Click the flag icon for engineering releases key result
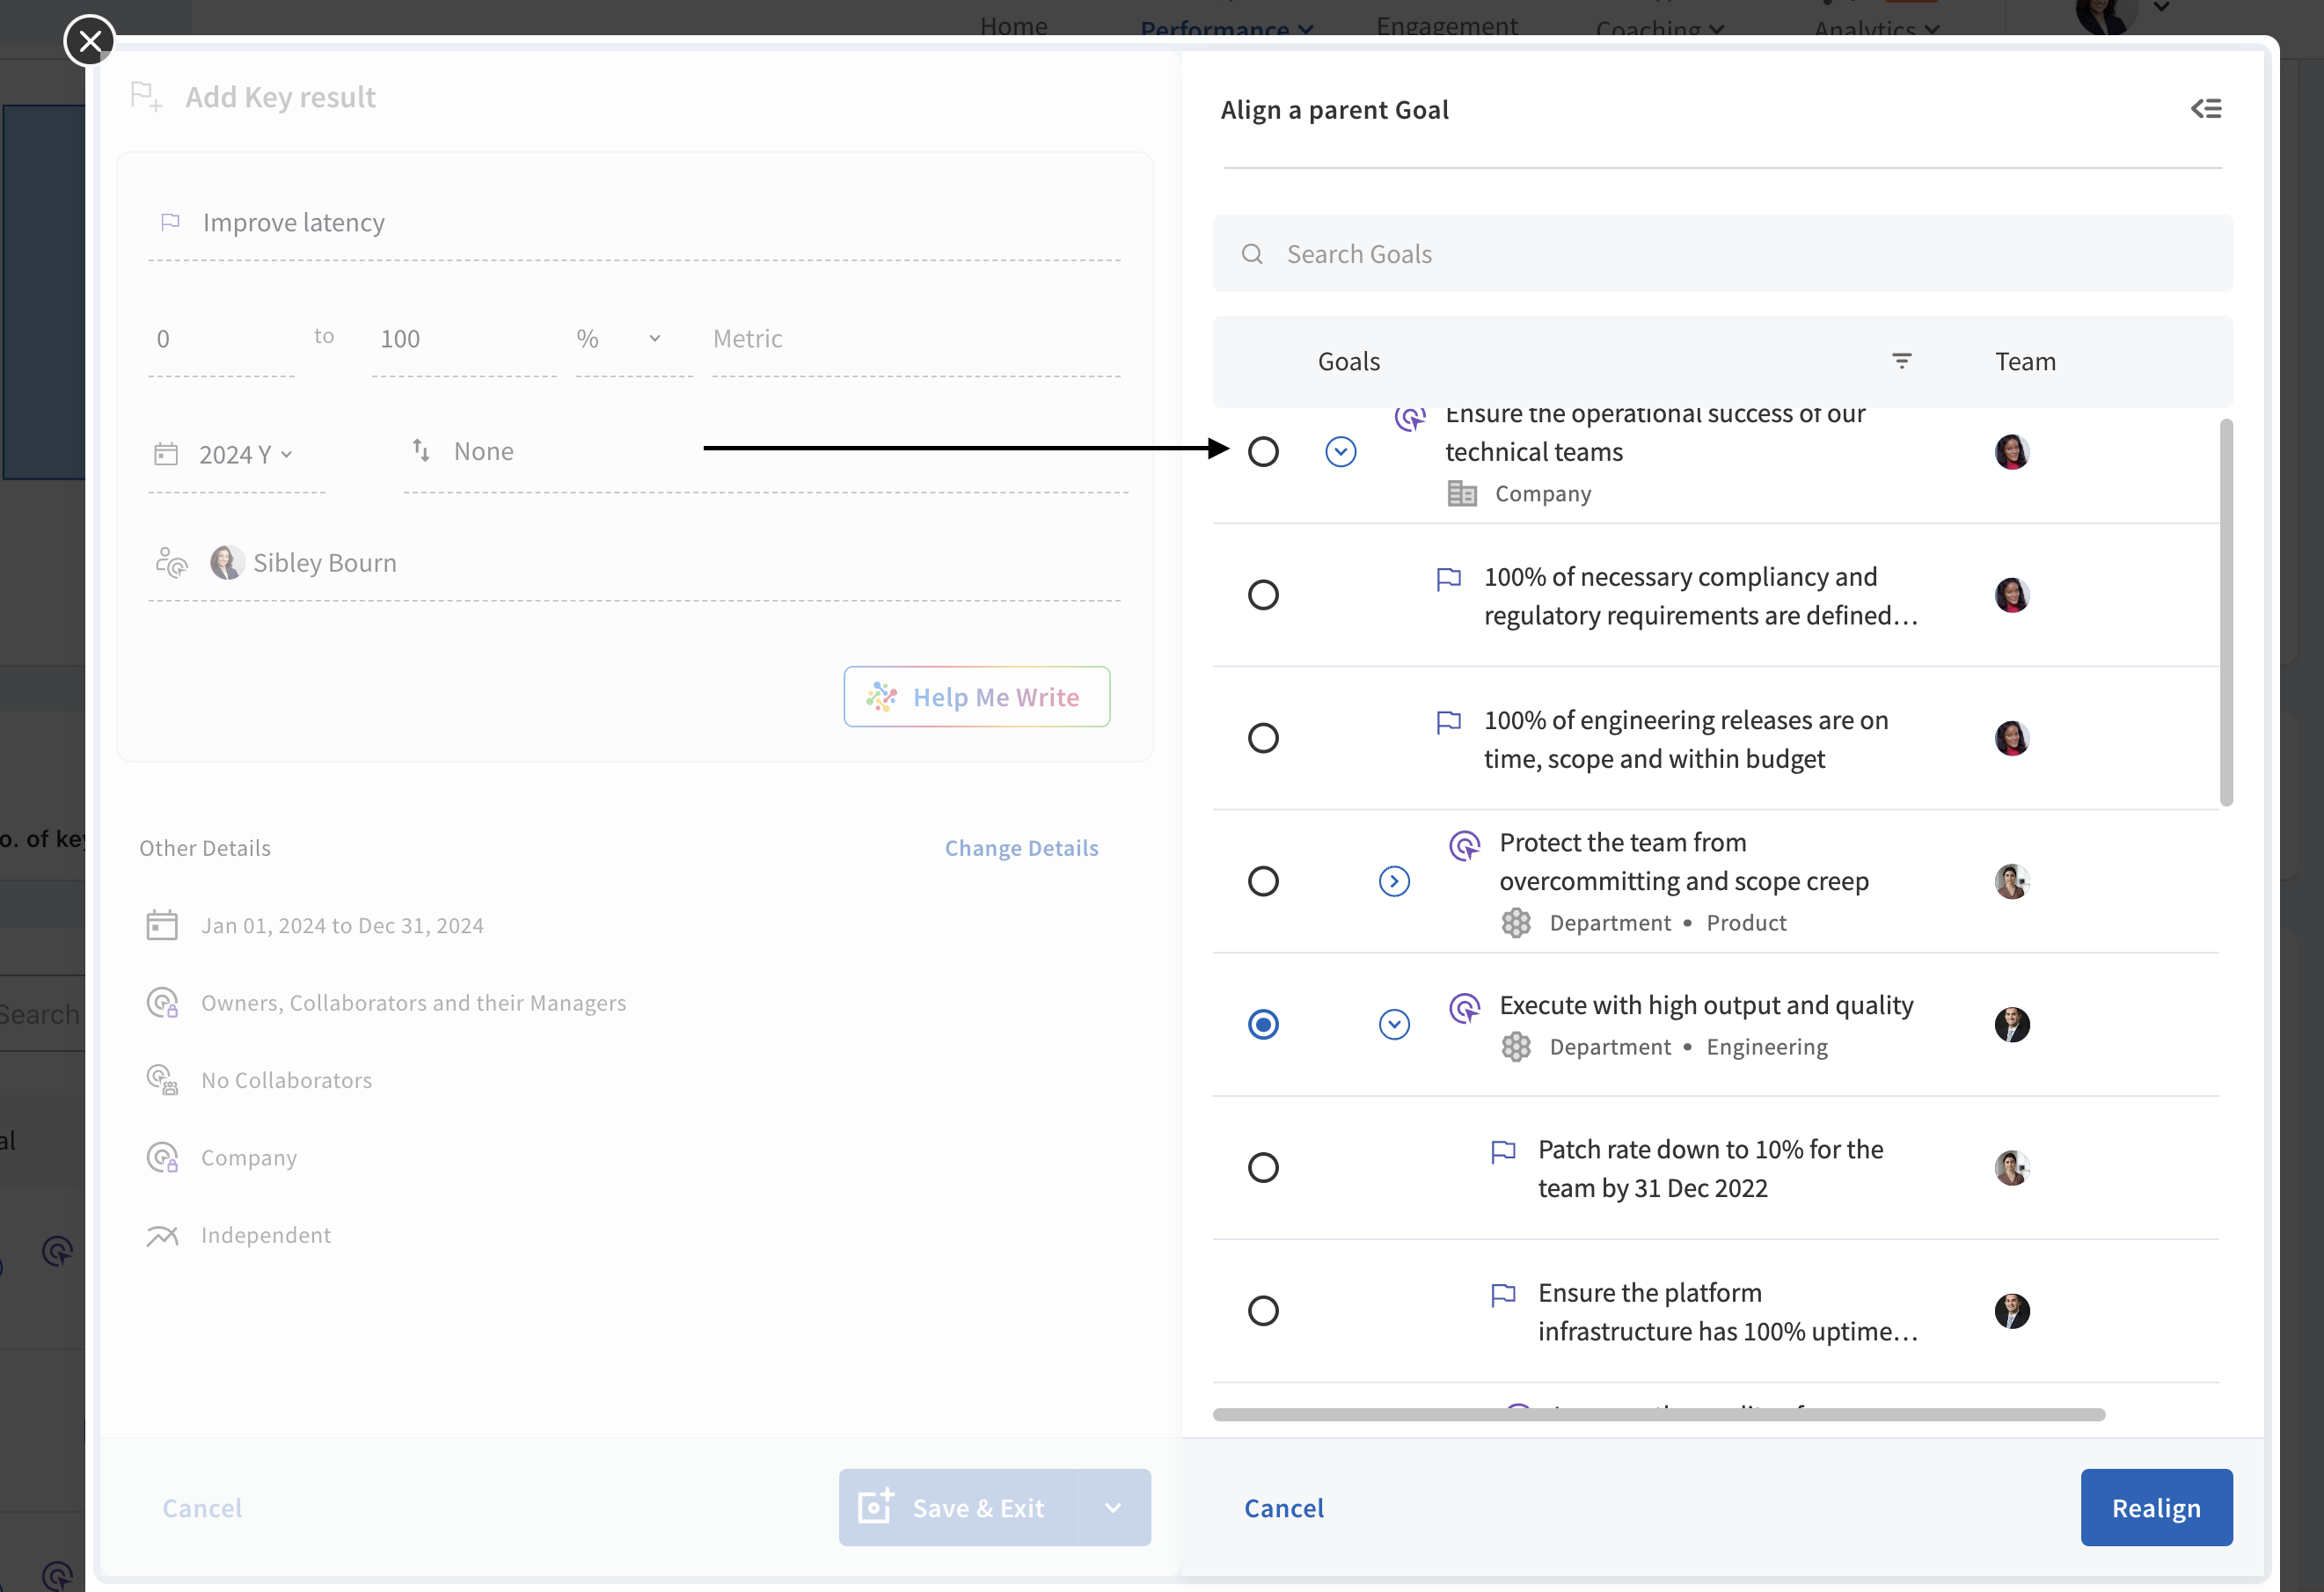This screenshot has width=2324, height=1592. point(1448,721)
